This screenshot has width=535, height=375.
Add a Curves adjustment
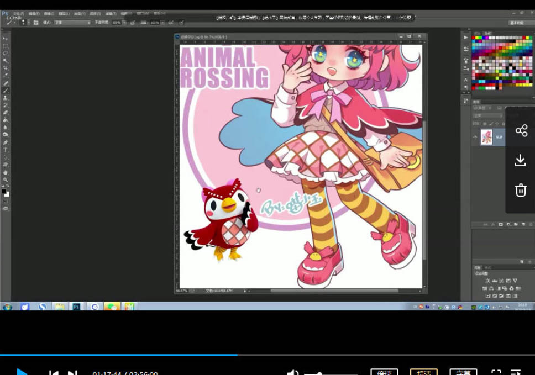coord(501,281)
